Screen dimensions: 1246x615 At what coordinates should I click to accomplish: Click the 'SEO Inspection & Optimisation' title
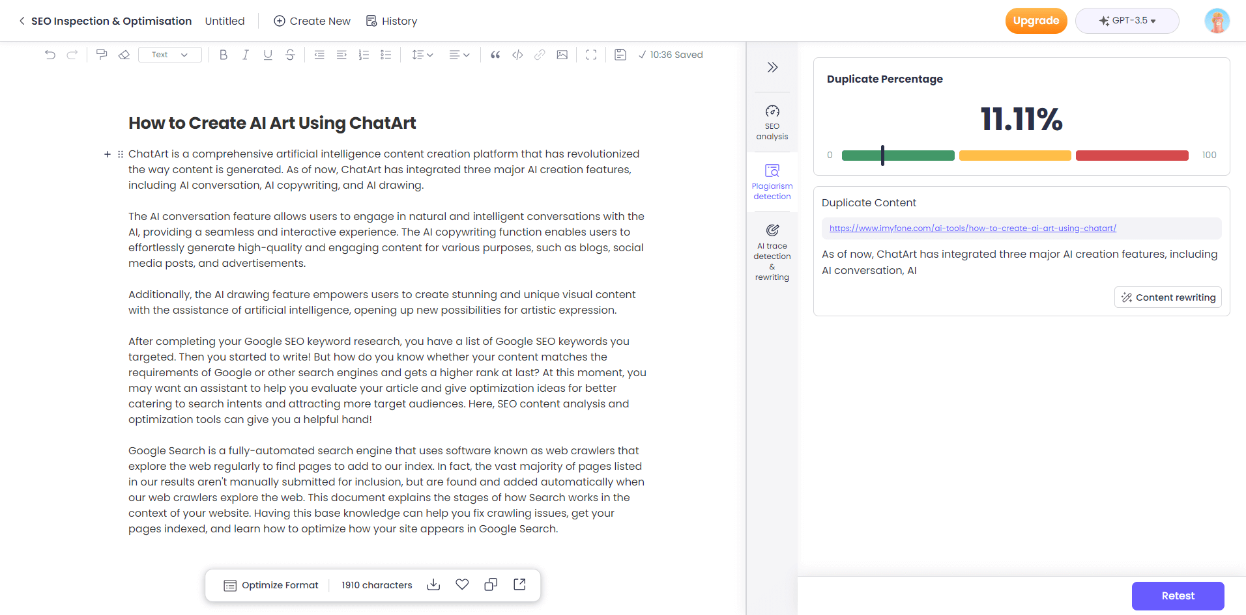(111, 21)
